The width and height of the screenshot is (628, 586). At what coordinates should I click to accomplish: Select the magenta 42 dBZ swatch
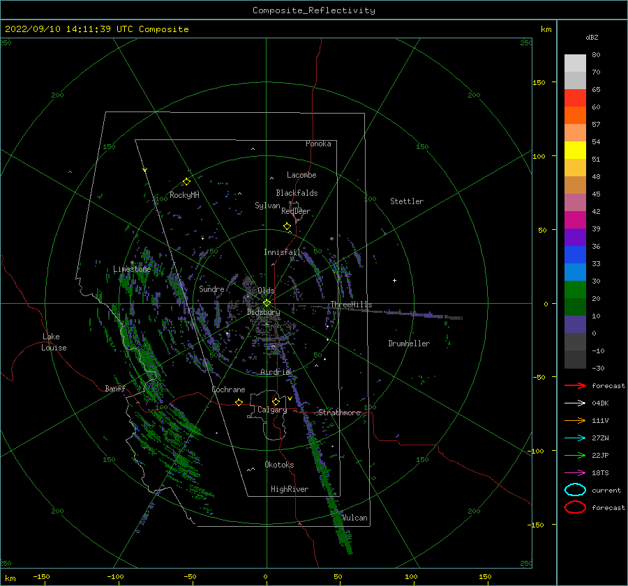click(x=575, y=219)
